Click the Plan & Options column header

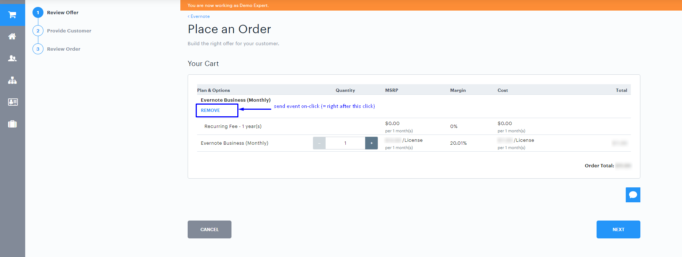pos(214,90)
